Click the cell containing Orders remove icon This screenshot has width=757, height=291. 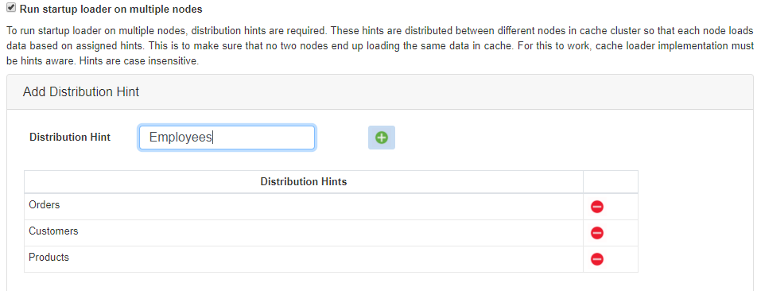[x=611, y=207]
